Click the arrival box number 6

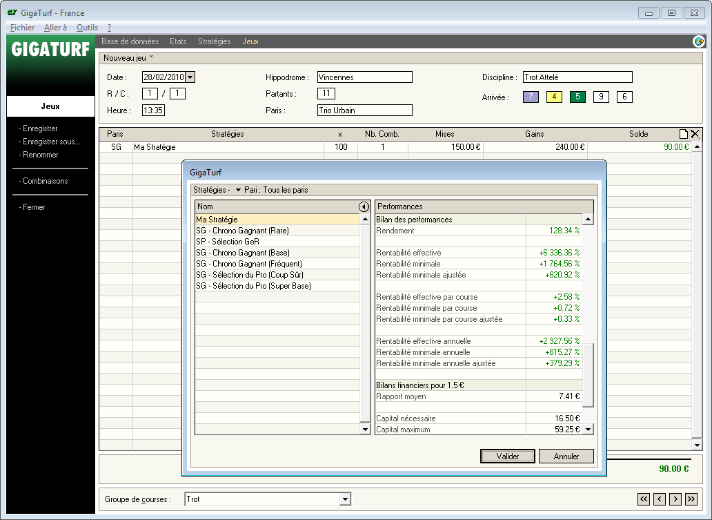pos(624,97)
